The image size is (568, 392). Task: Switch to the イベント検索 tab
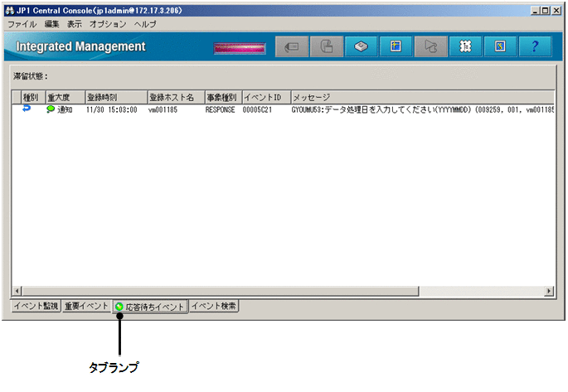tap(214, 306)
